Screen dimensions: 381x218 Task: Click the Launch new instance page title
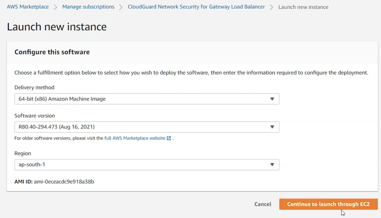57,27
